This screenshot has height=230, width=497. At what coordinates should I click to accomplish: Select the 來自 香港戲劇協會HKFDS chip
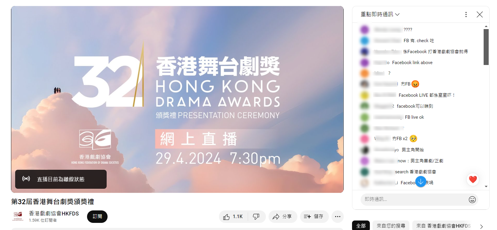point(444,226)
